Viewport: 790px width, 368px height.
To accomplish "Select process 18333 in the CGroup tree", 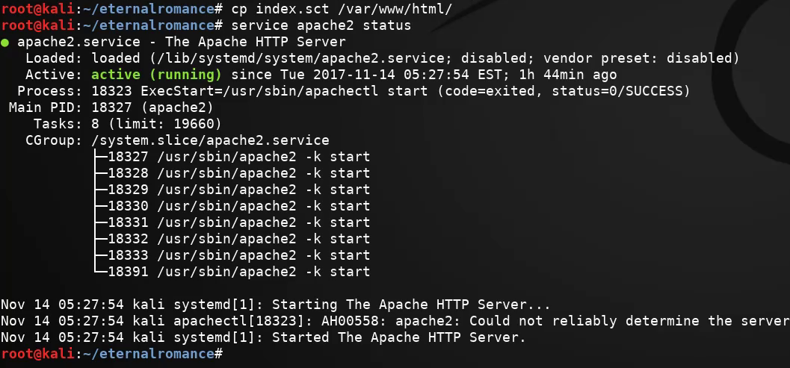I will click(x=239, y=255).
